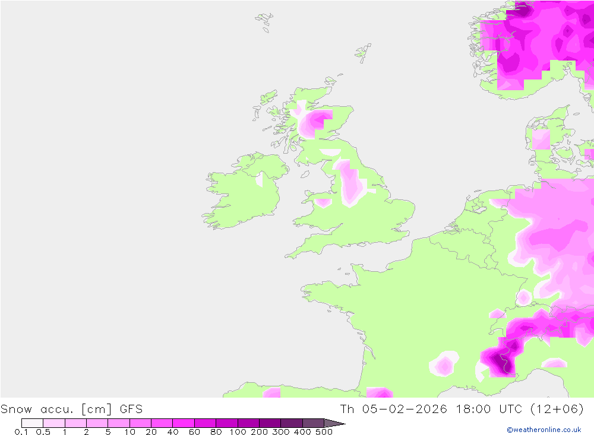594x435 pixels.
Task: Click the legend label '500'
Action: click(x=324, y=431)
